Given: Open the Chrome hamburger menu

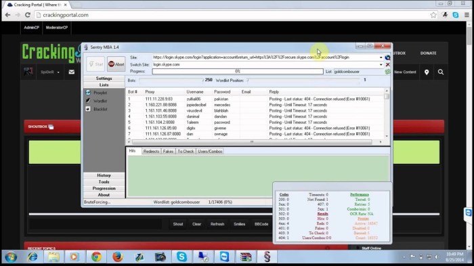Looking at the screenshot, I should point(467,15).
